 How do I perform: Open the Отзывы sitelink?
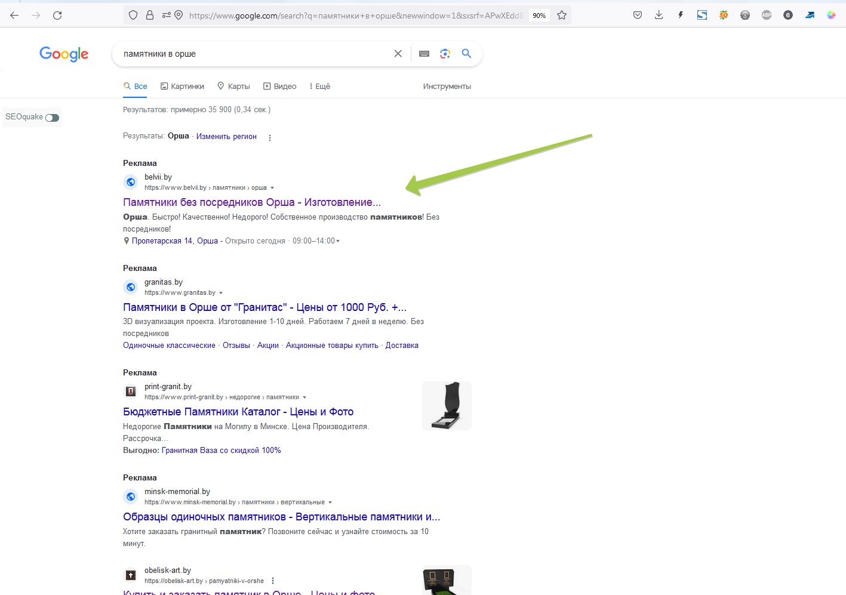[x=236, y=346]
